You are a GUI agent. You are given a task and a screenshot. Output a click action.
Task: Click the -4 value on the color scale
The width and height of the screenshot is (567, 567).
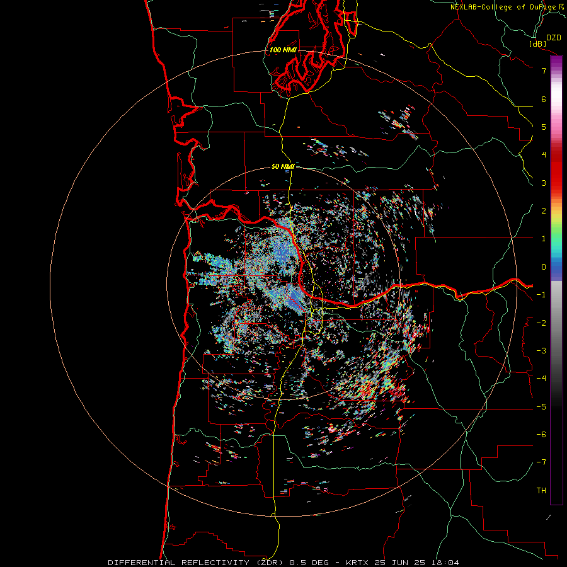(x=541, y=379)
